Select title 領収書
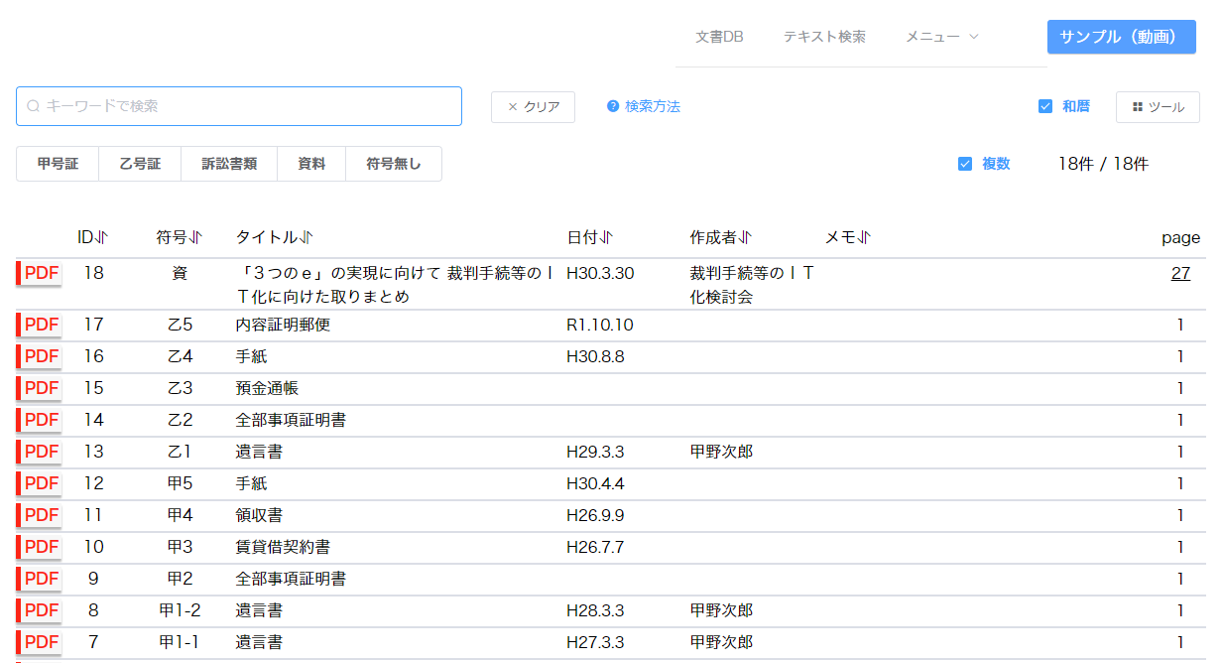Viewport: 1222px width, 663px height. 259,515
